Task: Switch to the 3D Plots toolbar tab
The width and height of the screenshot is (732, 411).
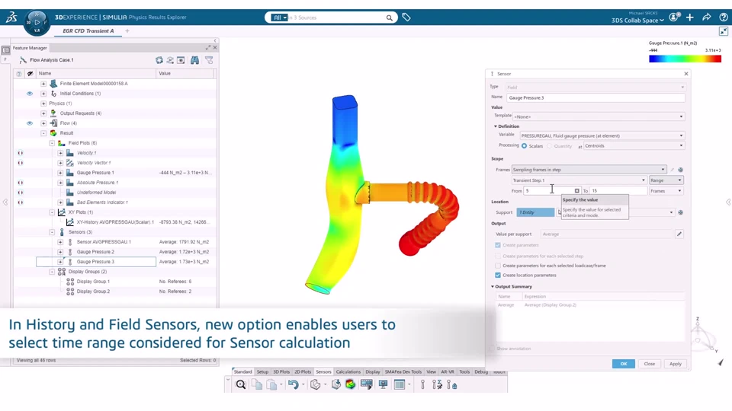Action: 281,372
